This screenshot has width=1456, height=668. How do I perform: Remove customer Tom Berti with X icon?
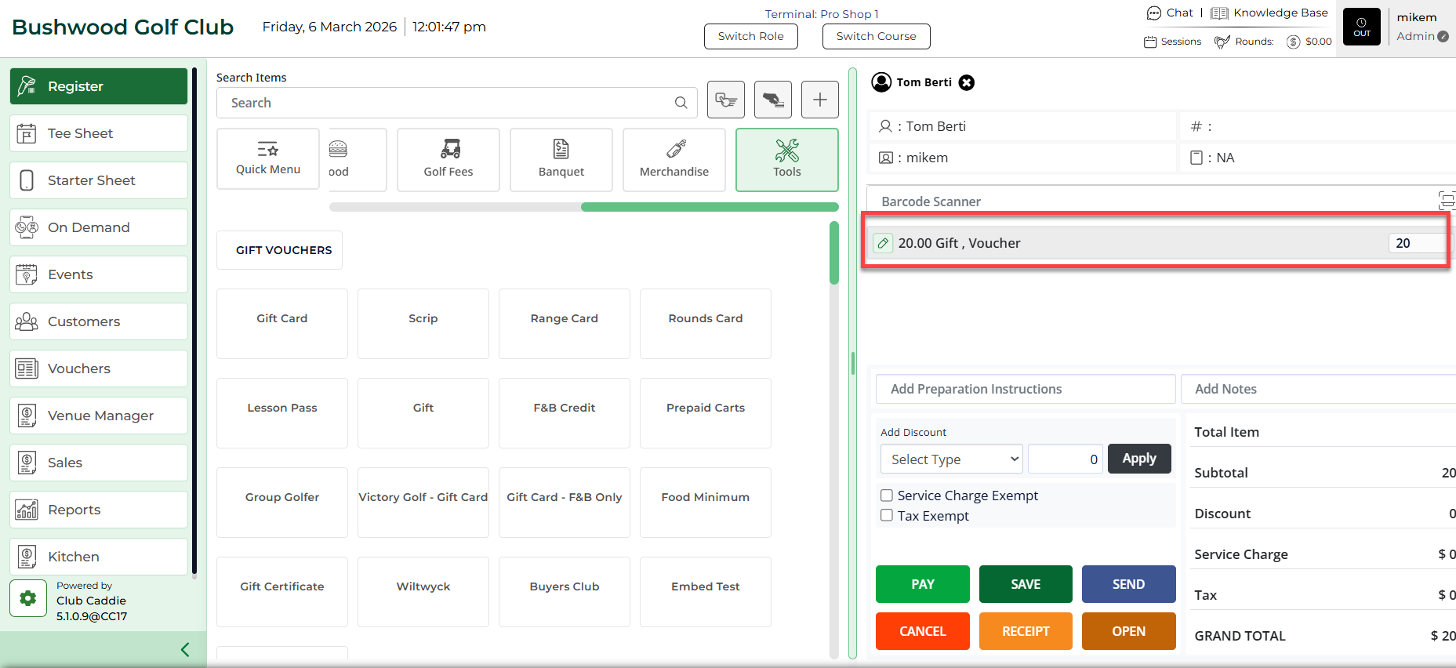[967, 82]
